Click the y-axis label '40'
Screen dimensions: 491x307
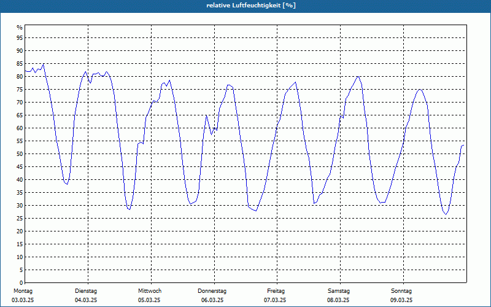(20, 180)
